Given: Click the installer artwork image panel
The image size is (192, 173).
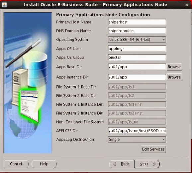Looking at the screenshot, I should click(x=28, y=83).
